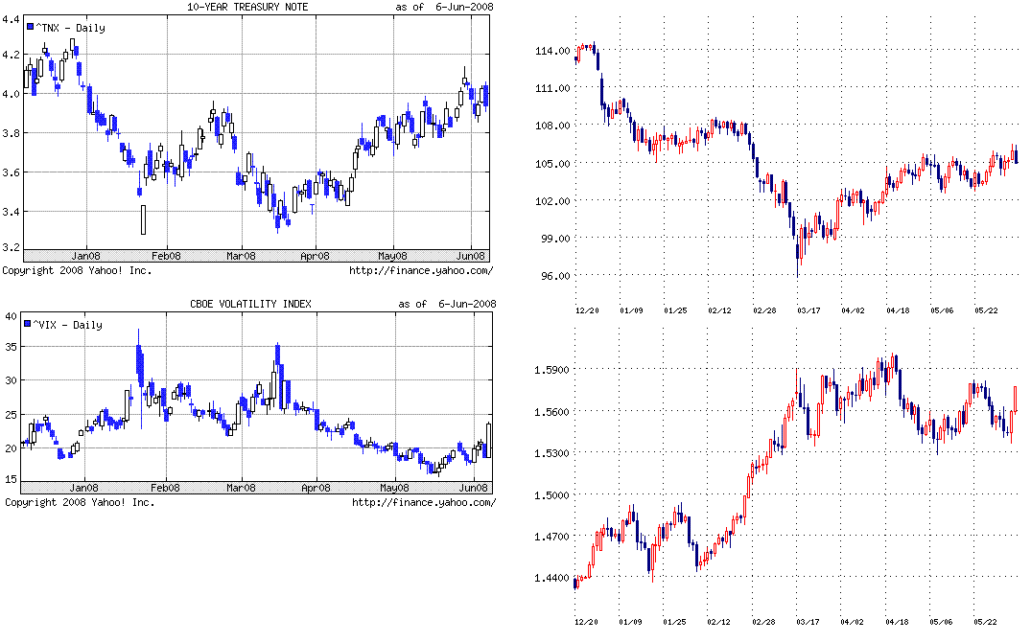Click May08 on the Treasury Note time axis
This screenshot has width=1031, height=642.
[393, 256]
